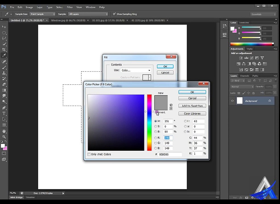Switch to the Swatches tab
This screenshot has height=204, width=280.
point(244,23)
